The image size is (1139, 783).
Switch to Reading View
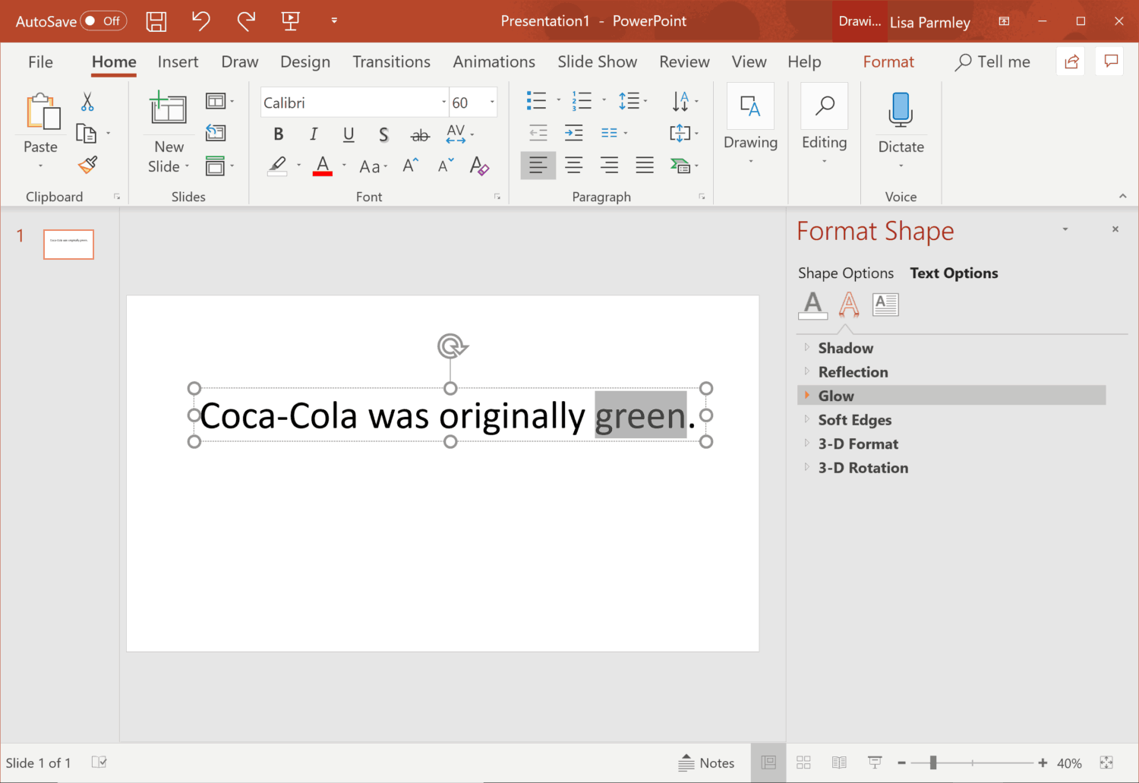pyautogui.click(x=839, y=762)
